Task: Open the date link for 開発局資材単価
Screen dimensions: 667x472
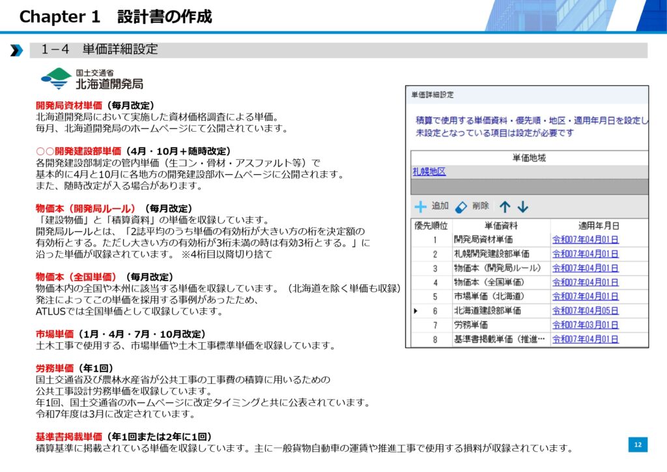Action: [x=585, y=239]
